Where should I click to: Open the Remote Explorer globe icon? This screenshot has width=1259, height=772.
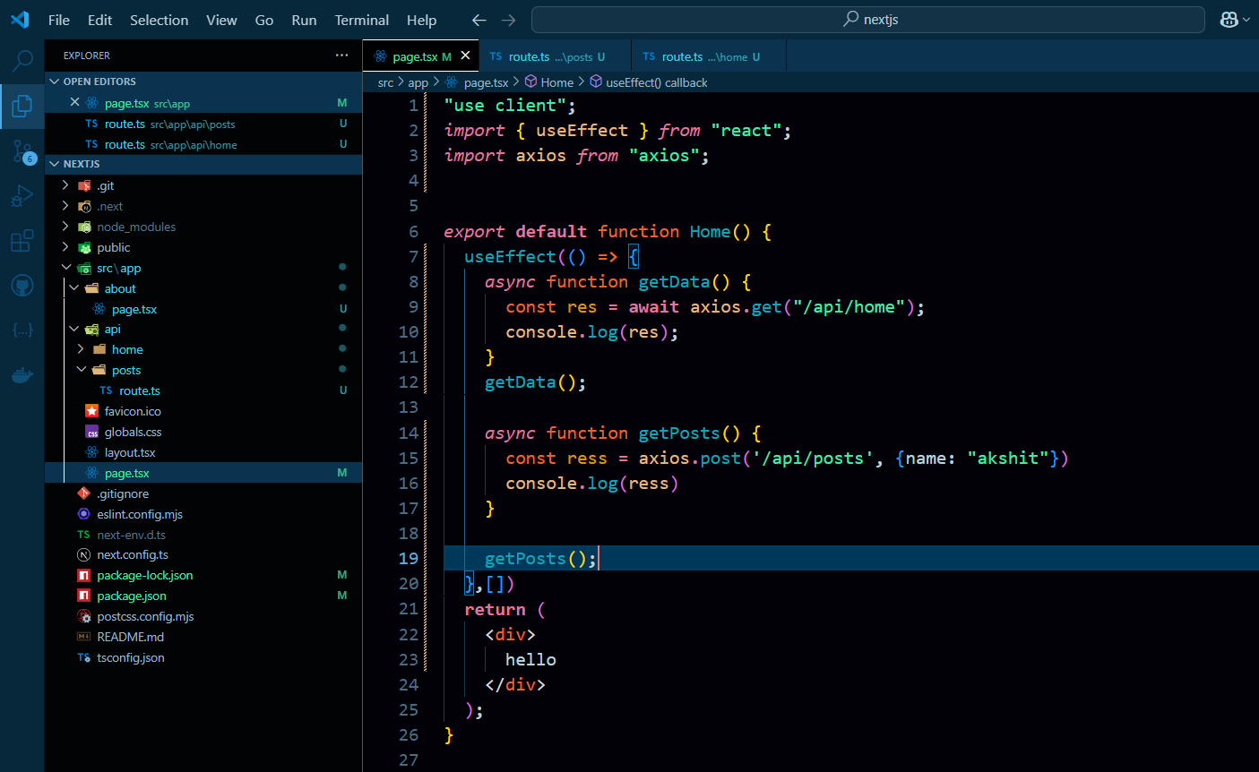point(22,285)
